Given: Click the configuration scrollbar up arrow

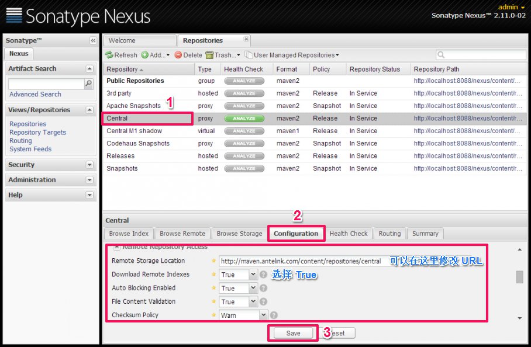Looking at the screenshot, I should (x=519, y=249).
